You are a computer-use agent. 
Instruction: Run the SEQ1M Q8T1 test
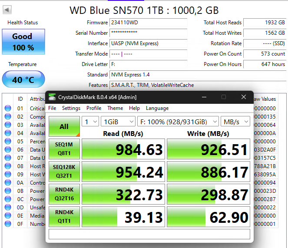point(64,149)
